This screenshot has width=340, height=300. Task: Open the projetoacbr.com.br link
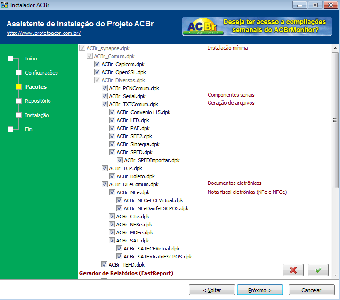[43, 33]
